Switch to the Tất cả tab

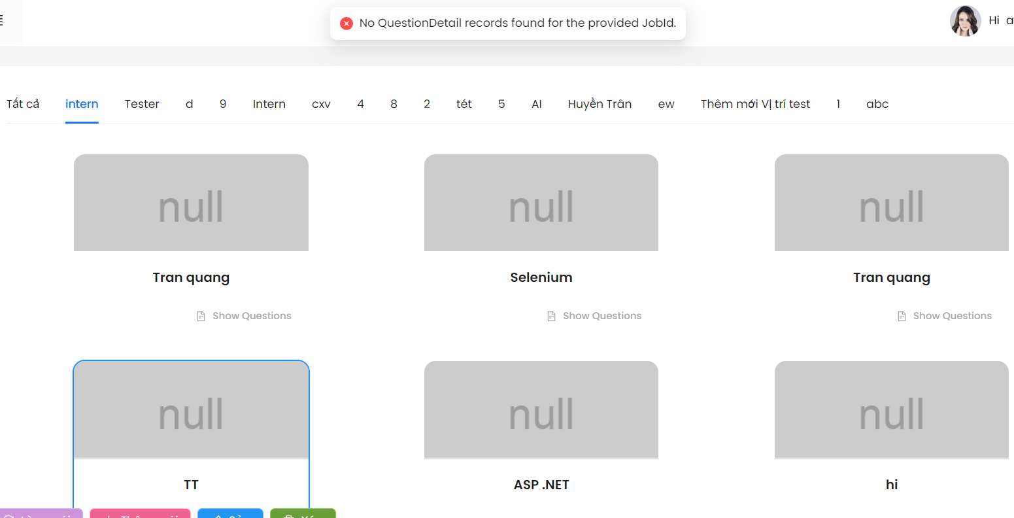tap(23, 104)
